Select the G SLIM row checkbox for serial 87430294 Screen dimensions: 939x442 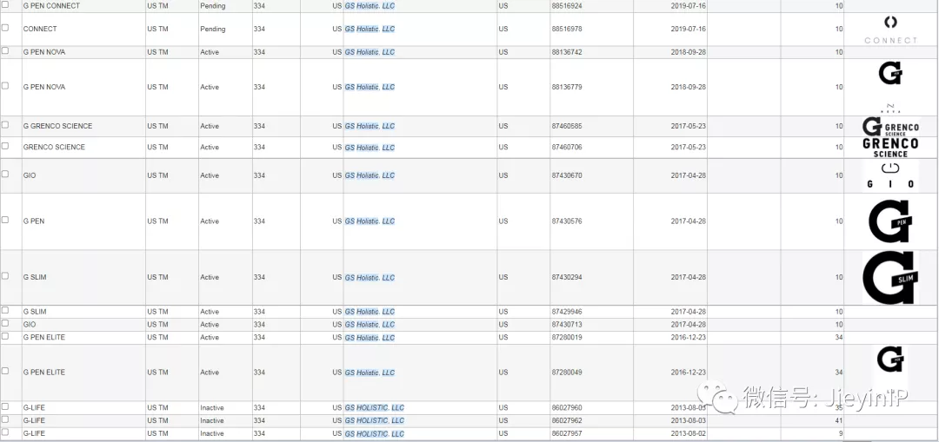tap(5, 276)
